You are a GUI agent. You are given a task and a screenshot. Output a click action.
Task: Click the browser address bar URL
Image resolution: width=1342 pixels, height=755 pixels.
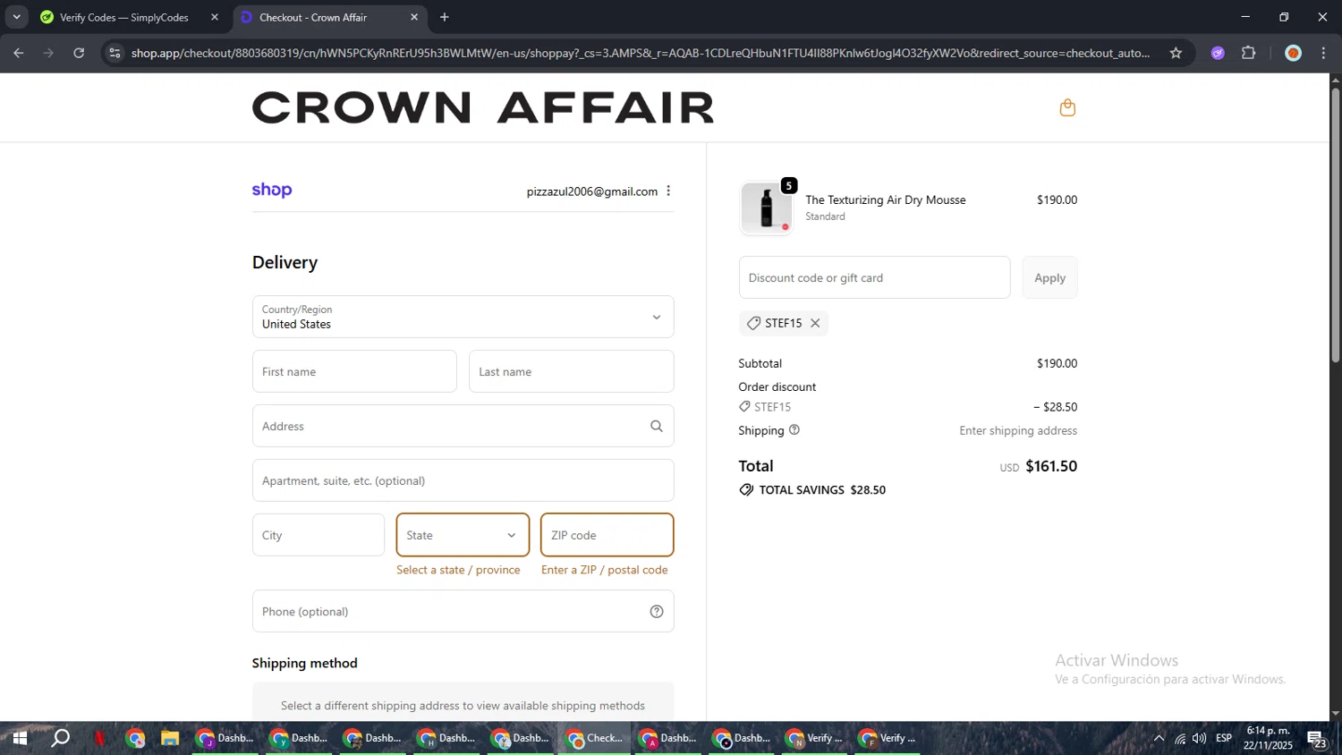[640, 53]
